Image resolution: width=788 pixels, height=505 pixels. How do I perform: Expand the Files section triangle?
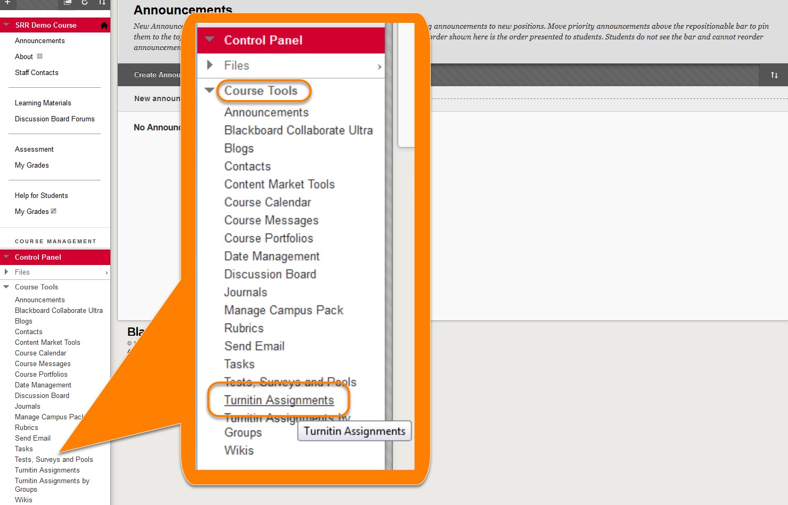6,272
